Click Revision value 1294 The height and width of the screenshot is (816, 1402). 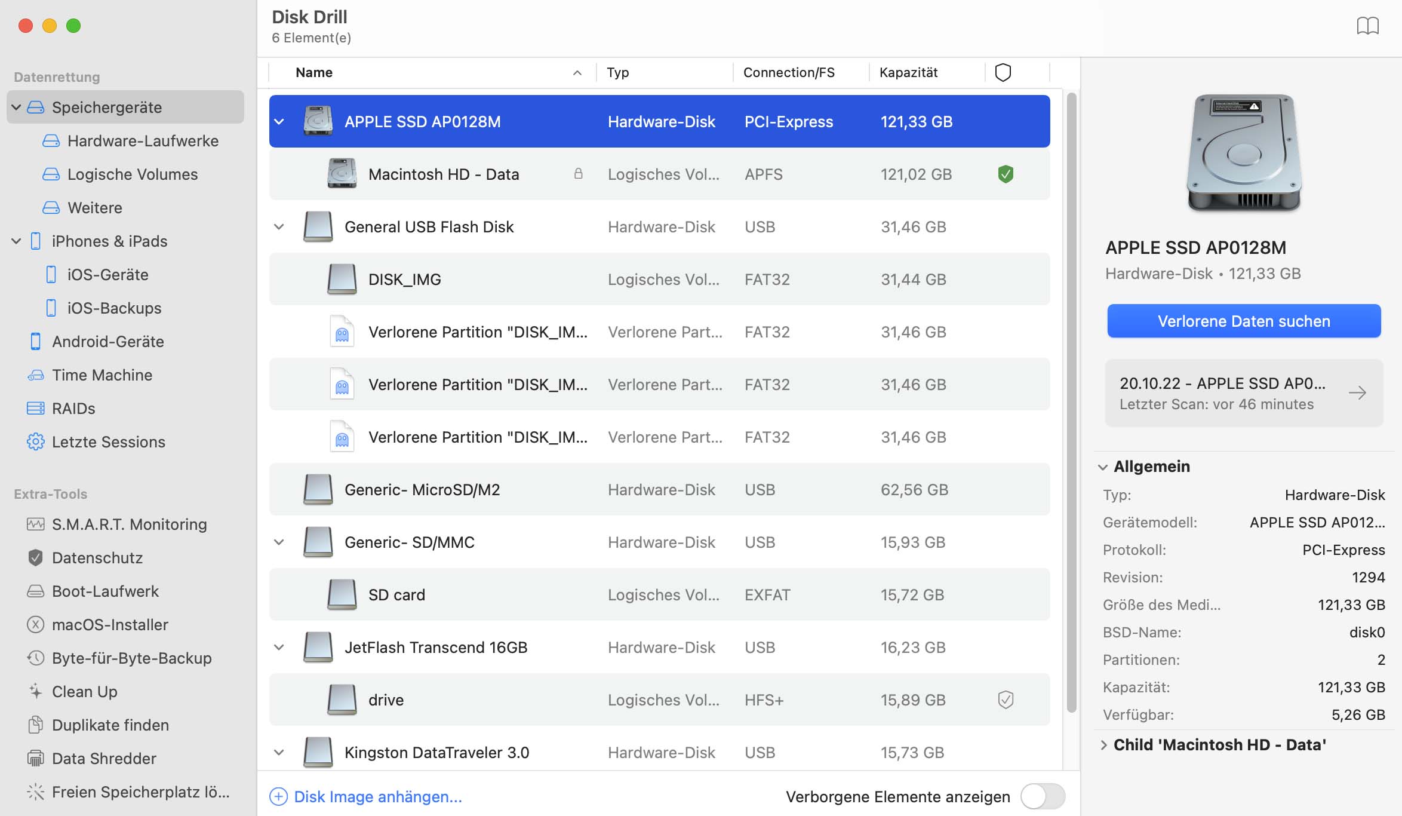click(1368, 577)
